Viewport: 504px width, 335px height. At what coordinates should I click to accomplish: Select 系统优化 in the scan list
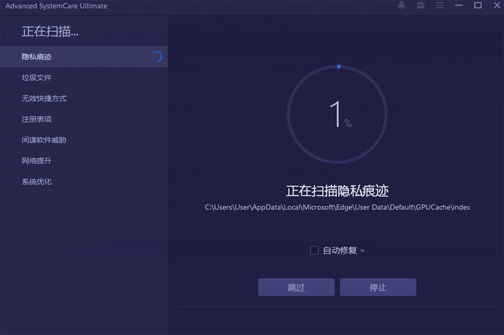pos(84,182)
